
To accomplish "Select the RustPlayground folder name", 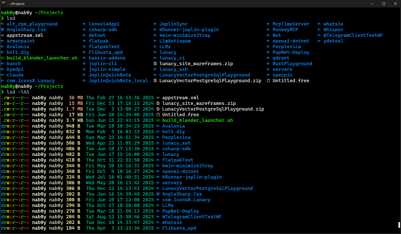I will point(292,64).
